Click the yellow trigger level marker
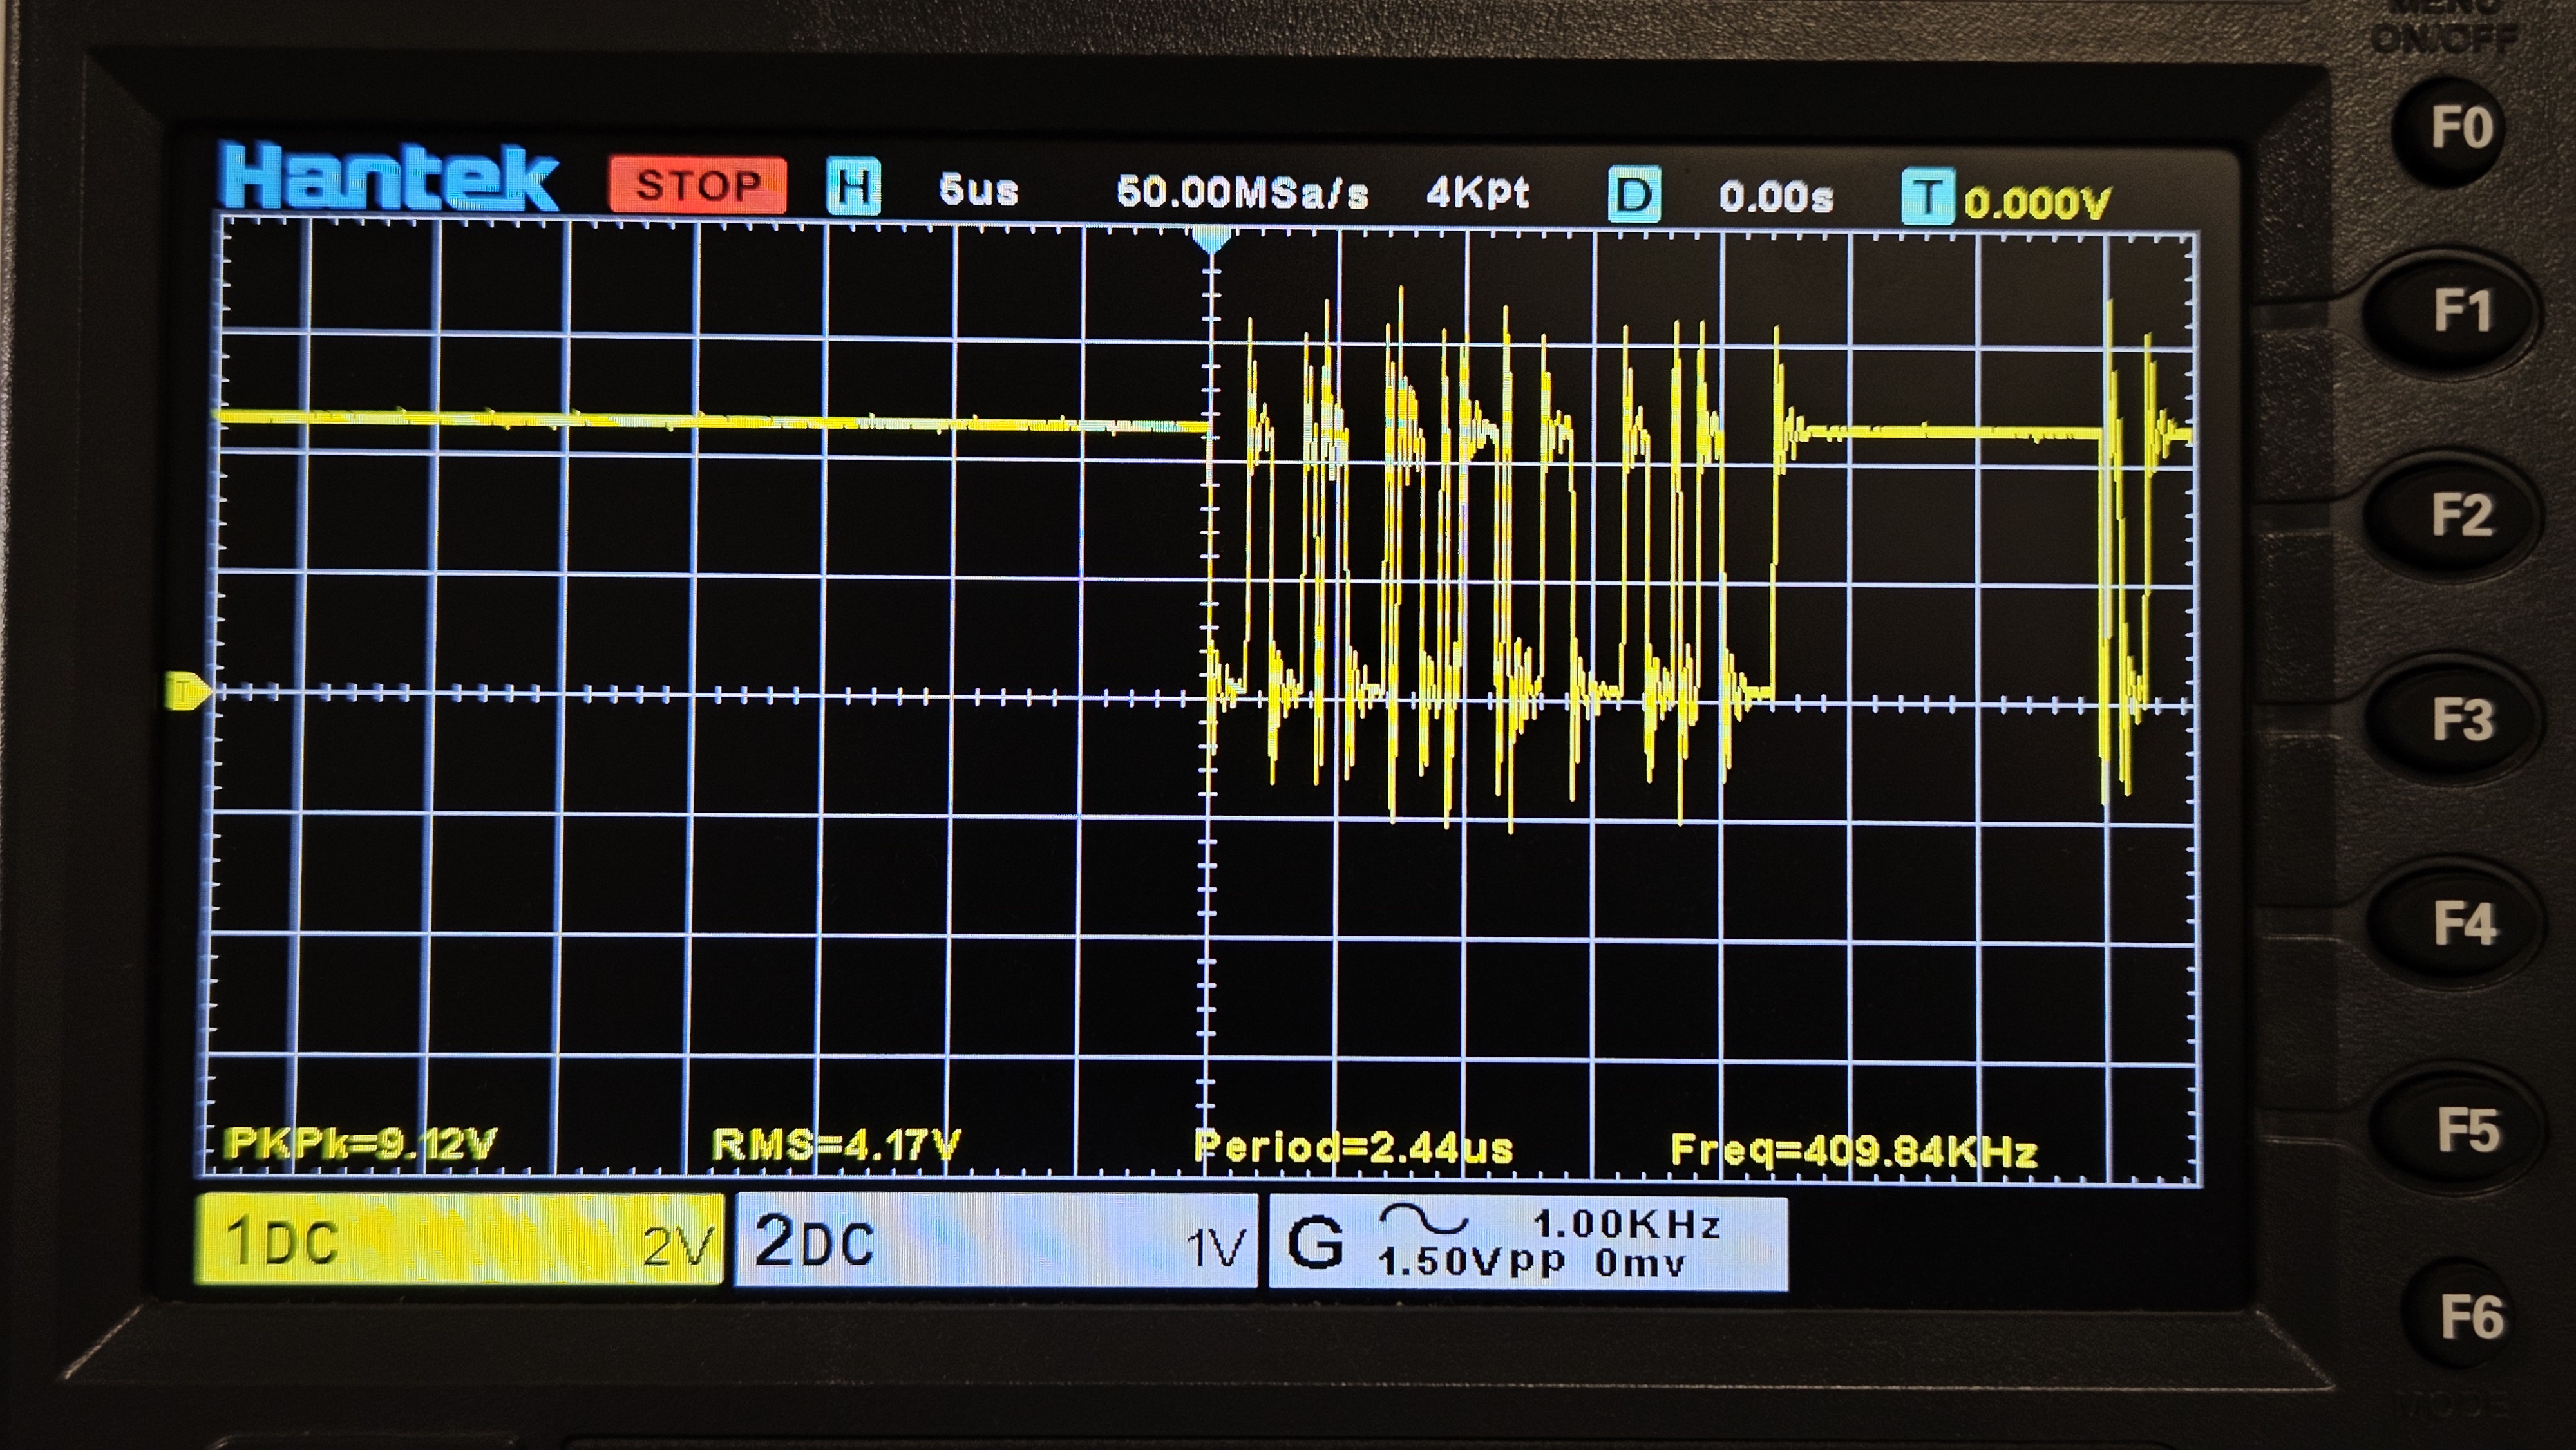The width and height of the screenshot is (2576, 1450). click(x=188, y=691)
